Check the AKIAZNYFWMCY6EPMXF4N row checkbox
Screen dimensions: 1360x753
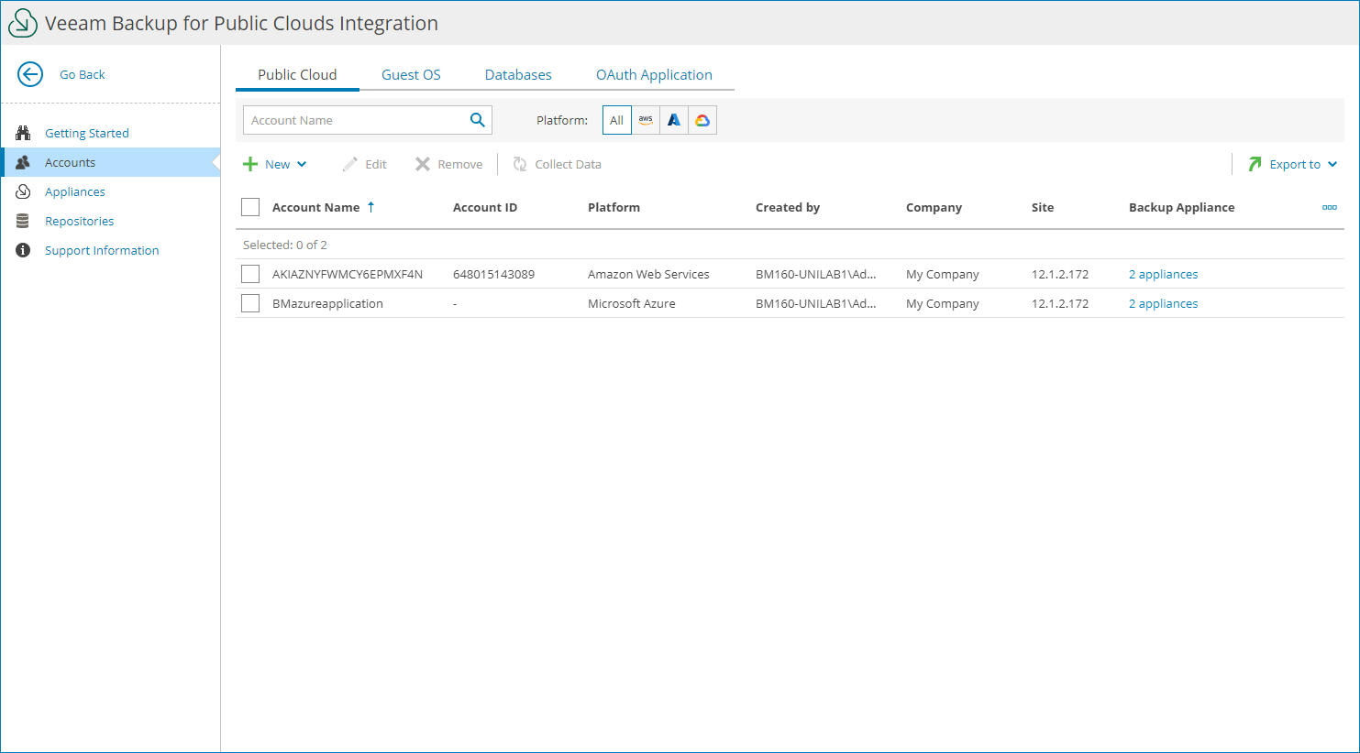pyautogui.click(x=250, y=274)
